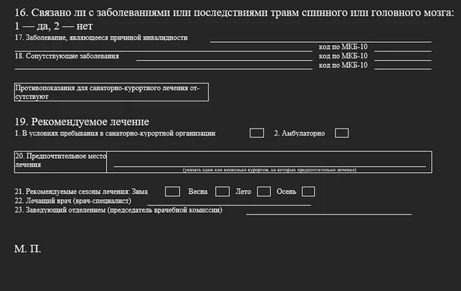Click the label 2. Амбулаторно

(299, 133)
